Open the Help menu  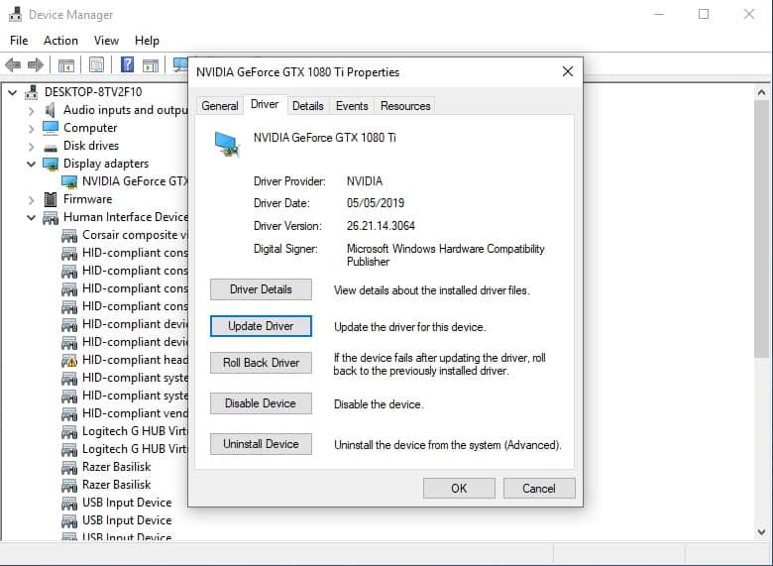point(147,41)
